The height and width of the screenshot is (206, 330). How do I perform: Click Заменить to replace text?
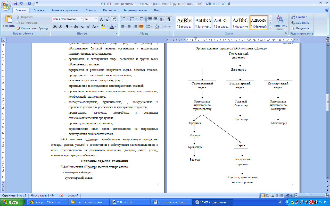tap(300, 23)
